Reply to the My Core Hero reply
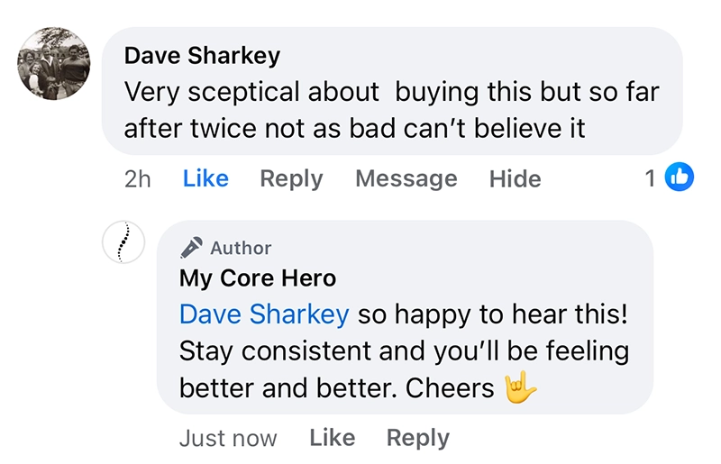Viewport: 721px width, 464px height. point(417,438)
